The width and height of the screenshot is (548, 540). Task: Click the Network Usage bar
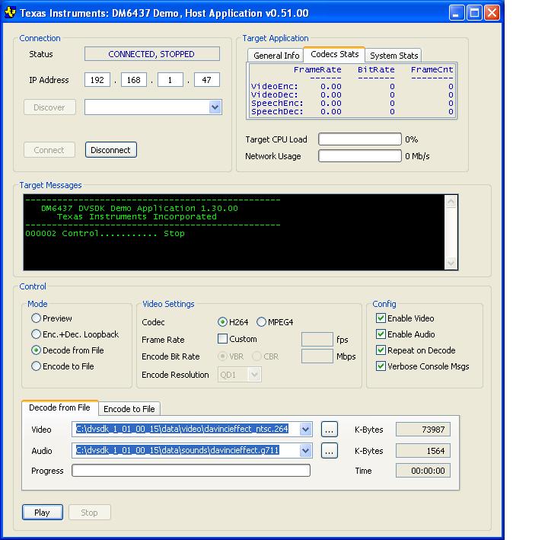pos(359,156)
